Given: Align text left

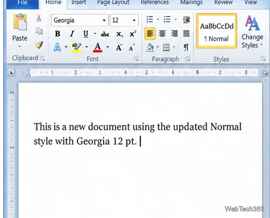Looking at the screenshot, I should (x=150, y=34).
